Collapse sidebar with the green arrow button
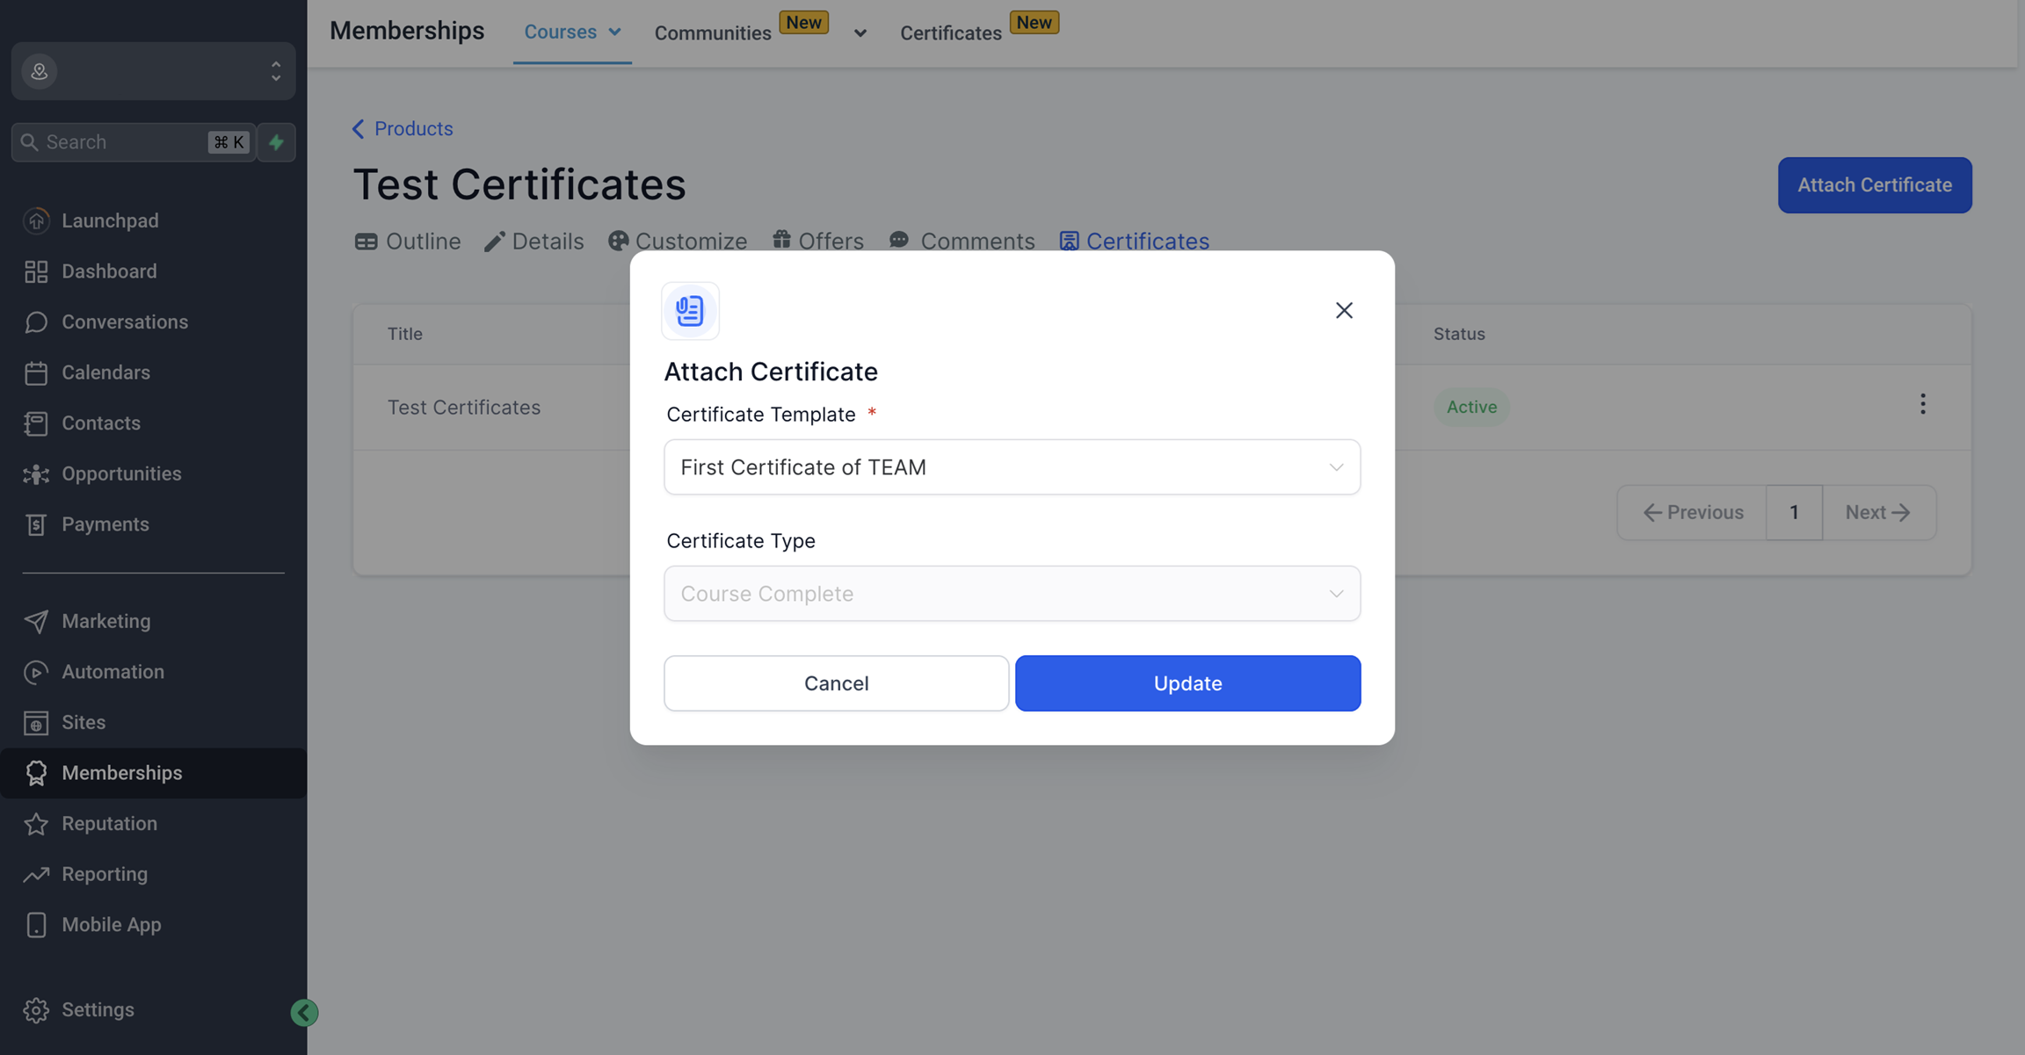 click(x=304, y=1013)
